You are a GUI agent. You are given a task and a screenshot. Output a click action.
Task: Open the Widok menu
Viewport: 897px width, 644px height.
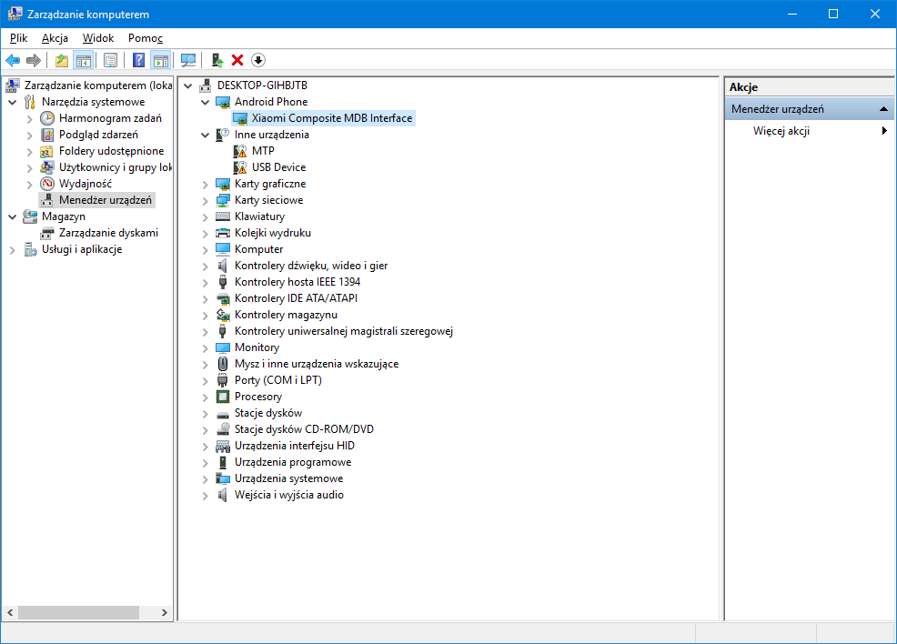tap(98, 38)
